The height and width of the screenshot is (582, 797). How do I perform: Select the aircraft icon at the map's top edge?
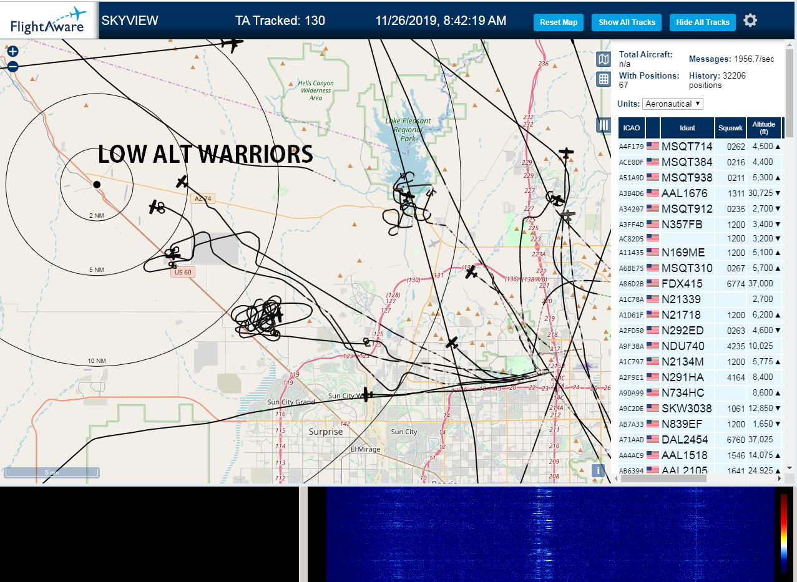tap(232, 44)
